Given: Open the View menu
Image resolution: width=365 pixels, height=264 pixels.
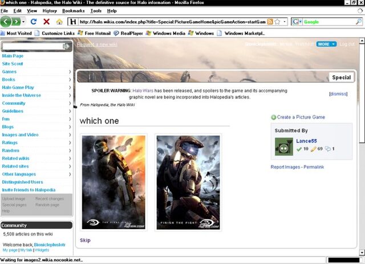Looking at the screenshot, I should [x=32, y=11].
